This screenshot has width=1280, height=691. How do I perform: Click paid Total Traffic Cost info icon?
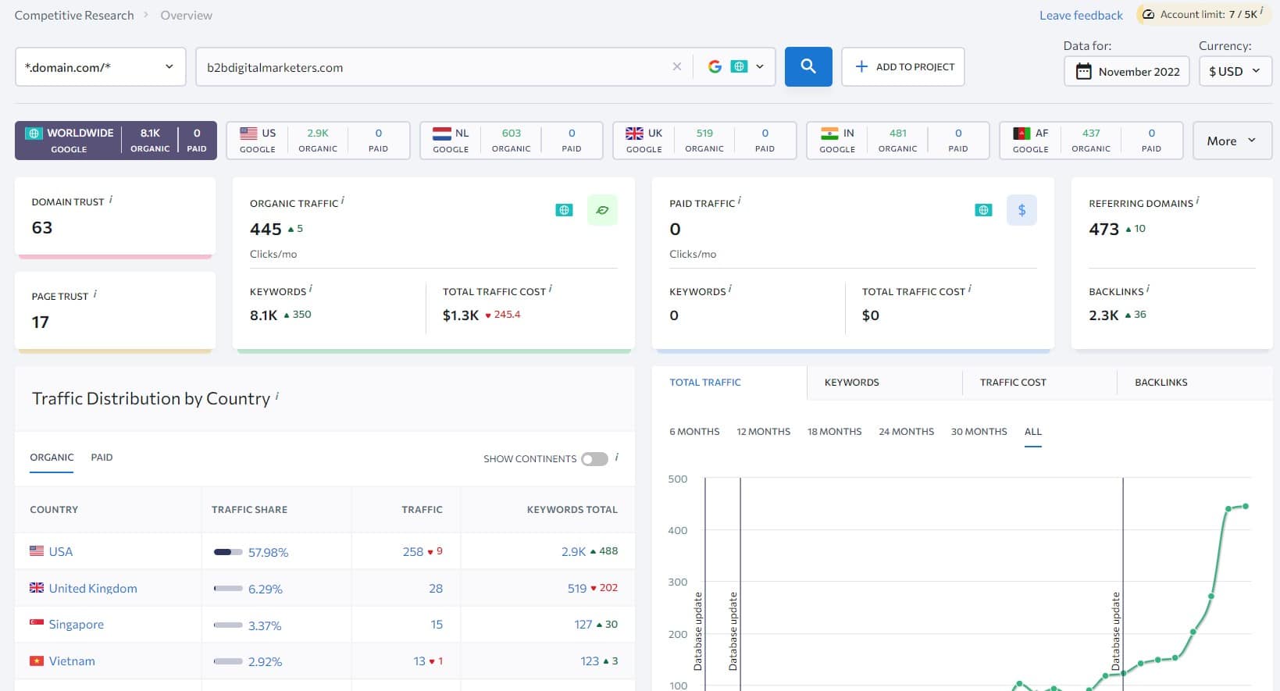tap(970, 288)
